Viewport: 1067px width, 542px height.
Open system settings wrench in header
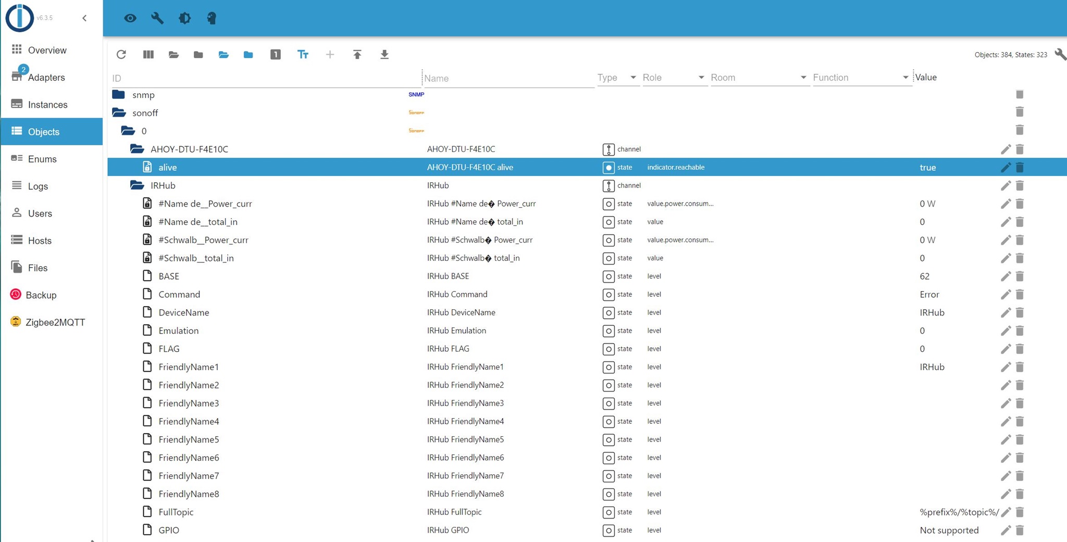[157, 18]
